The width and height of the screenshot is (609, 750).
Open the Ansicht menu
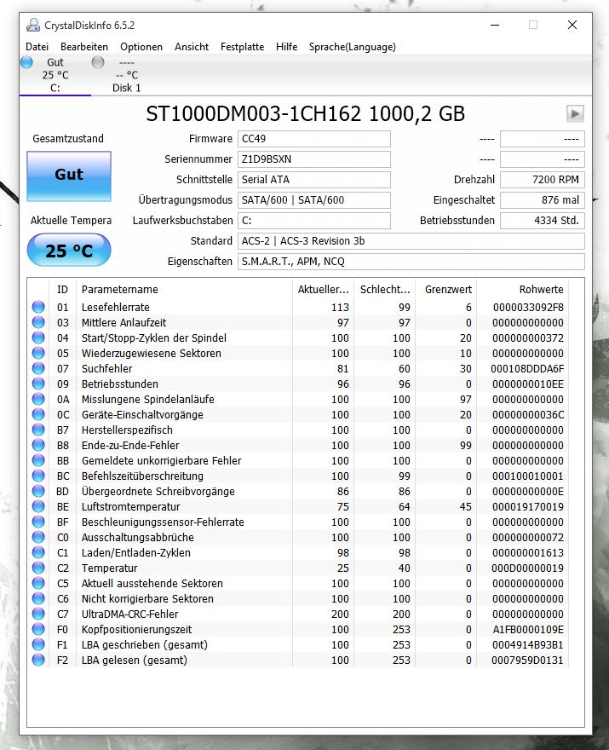point(192,47)
